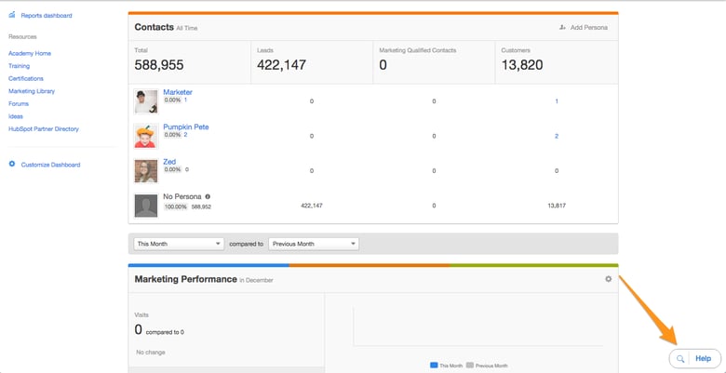The width and height of the screenshot is (726, 373).
Task: Open the Zed persona link
Action: coord(169,162)
